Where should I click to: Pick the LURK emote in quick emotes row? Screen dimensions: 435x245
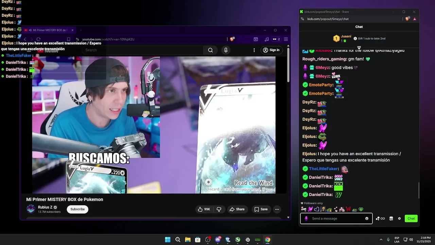304,209
